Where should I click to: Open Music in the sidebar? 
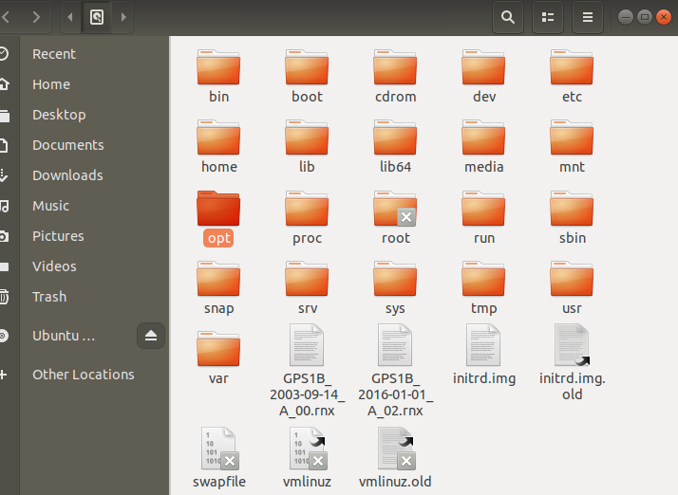click(85, 206)
